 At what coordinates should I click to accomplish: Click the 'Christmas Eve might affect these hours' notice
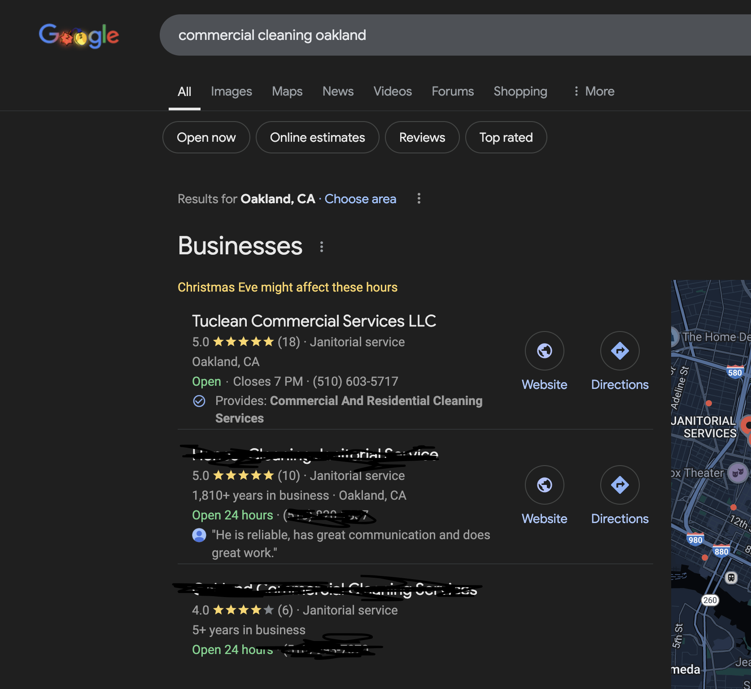click(x=288, y=287)
